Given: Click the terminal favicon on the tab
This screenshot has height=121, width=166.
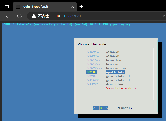Looking at the screenshot, I should click(x=18, y=7).
